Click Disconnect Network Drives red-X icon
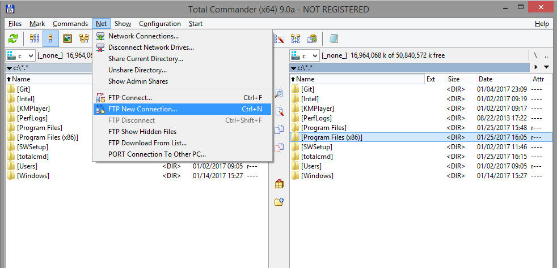Screen dimensions: 557x268 pyautogui.click(x=101, y=47)
